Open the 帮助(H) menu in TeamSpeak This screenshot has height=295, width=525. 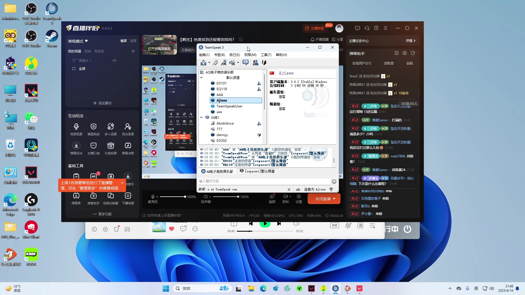pyautogui.click(x=281, y=55)
